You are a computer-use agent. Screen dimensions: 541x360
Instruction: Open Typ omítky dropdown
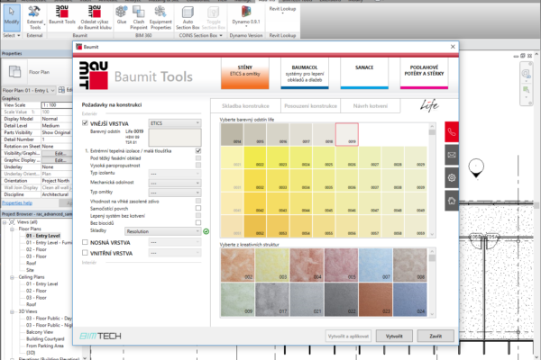[175, 193]
